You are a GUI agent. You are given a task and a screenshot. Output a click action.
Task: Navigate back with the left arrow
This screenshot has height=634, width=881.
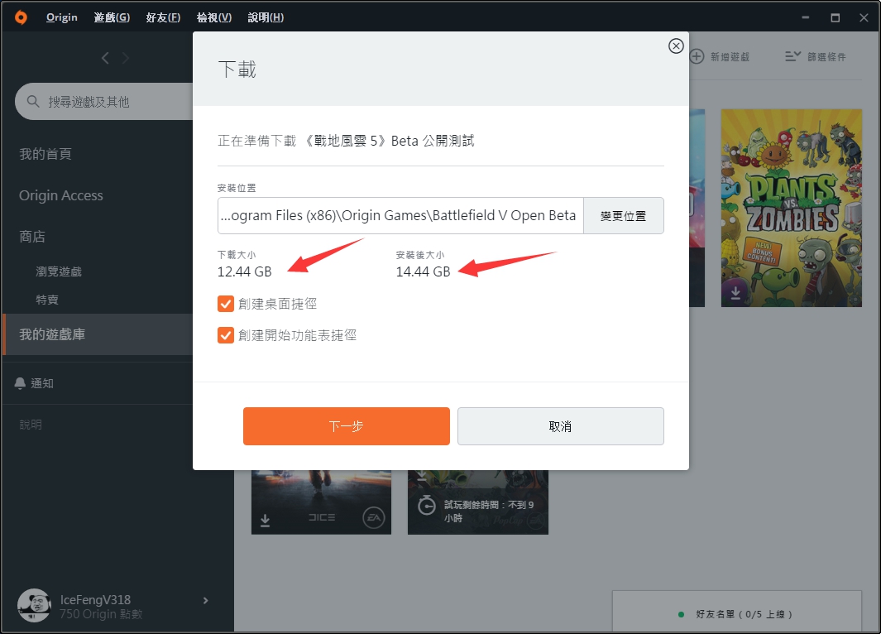(104, 58)
